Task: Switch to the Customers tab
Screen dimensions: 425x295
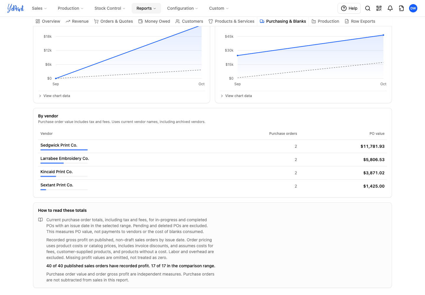Action: 189,21
